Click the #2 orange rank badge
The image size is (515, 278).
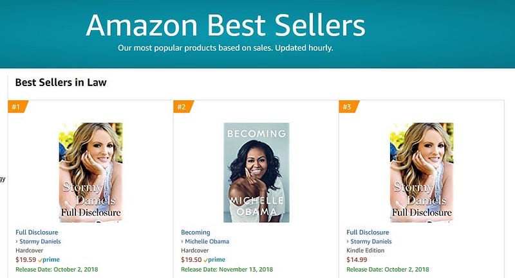(182, 107)
